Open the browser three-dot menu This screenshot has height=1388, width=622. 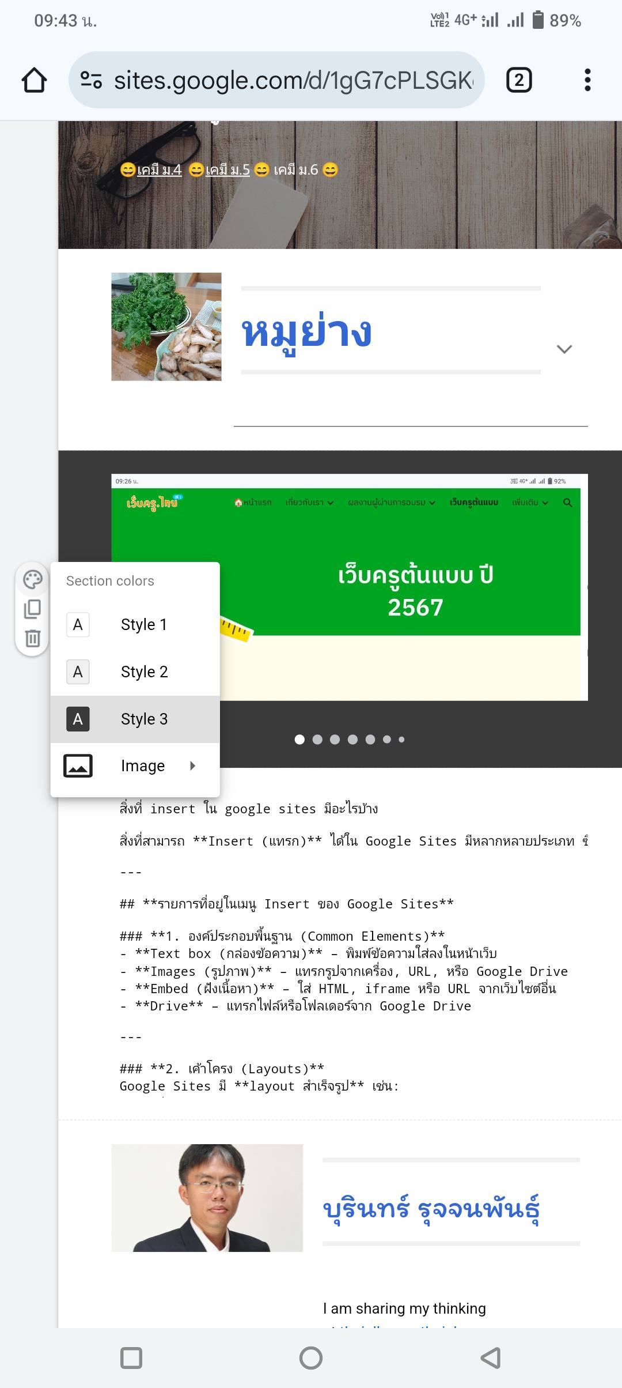587,80
